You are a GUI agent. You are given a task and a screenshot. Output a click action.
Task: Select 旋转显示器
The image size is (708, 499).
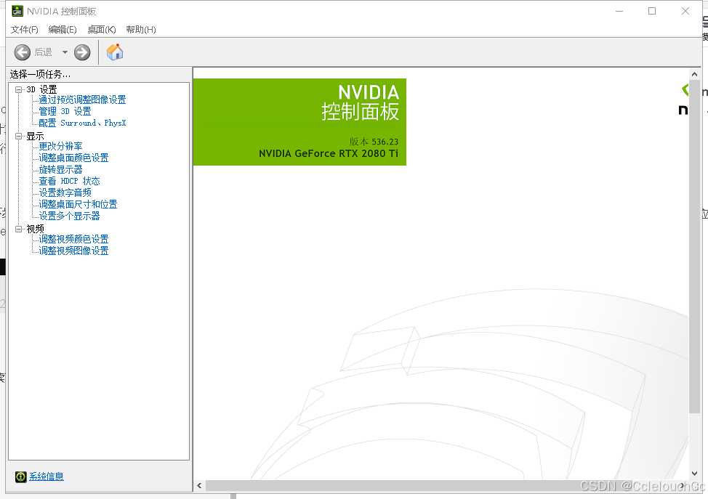(x=60, y=170)
